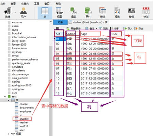The height and width of the screenshot is (136, 153).
Task: Open the 事件 event icon
Action: coord(88,13)
